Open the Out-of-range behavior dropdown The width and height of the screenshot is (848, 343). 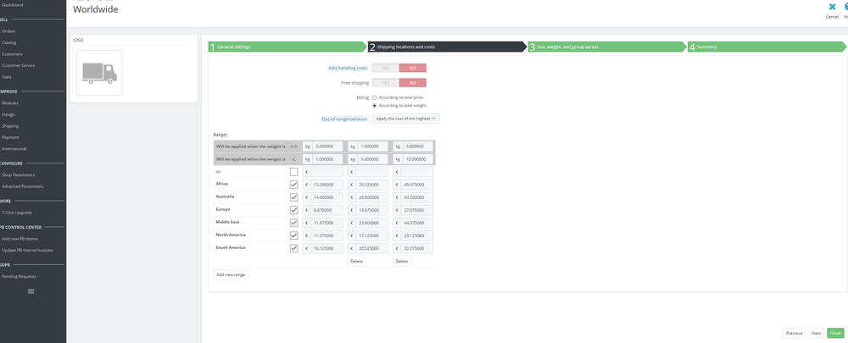(x=405, y=119)
